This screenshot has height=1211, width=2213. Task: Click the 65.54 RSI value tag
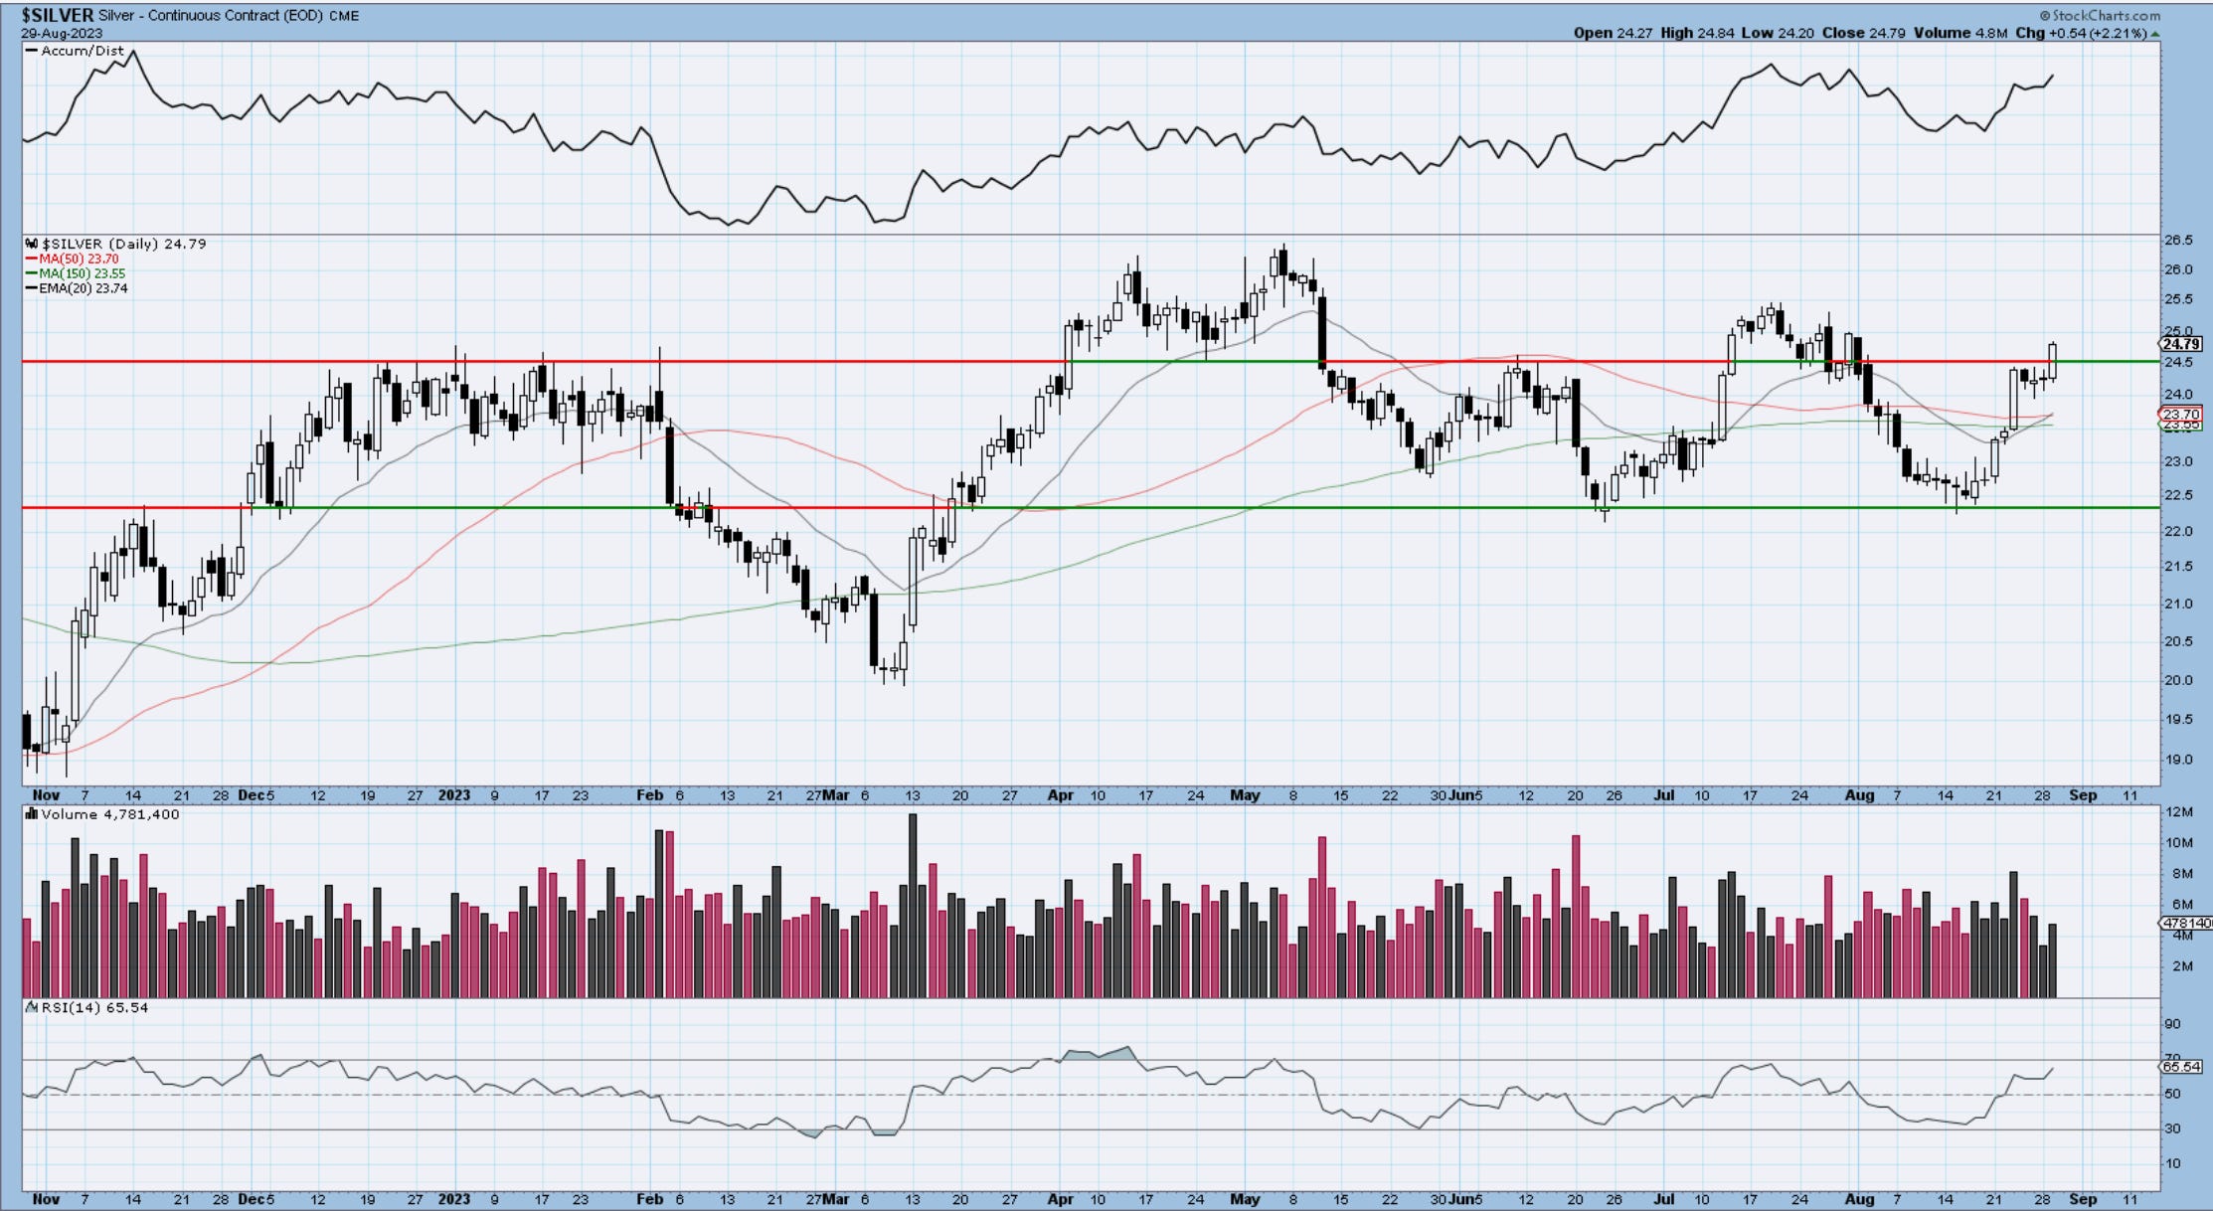tap(2180, 1066)
